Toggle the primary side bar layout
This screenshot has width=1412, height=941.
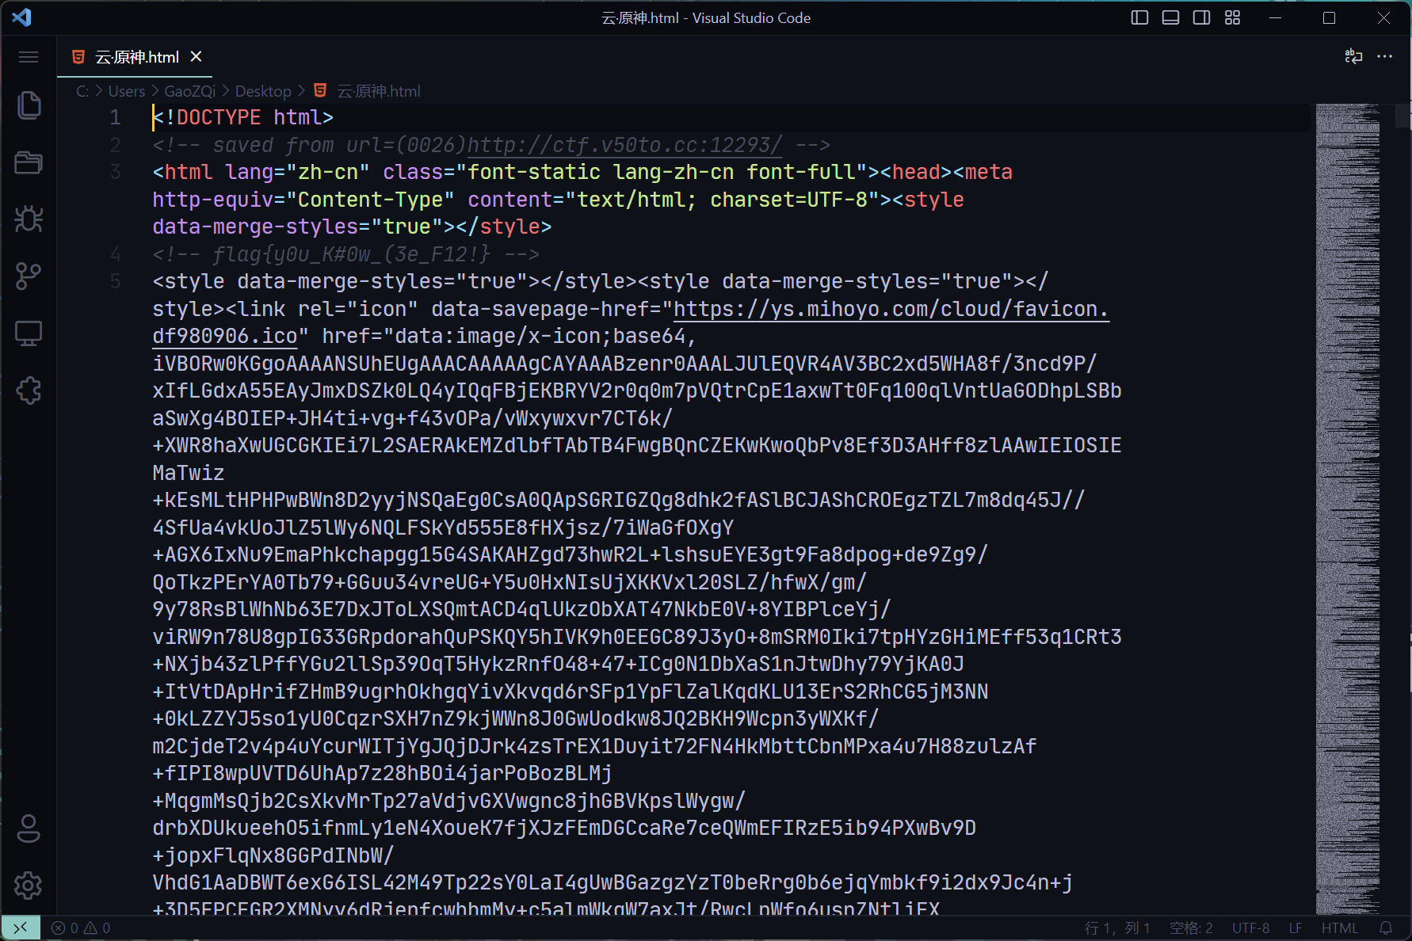(x=1139, y=17)
